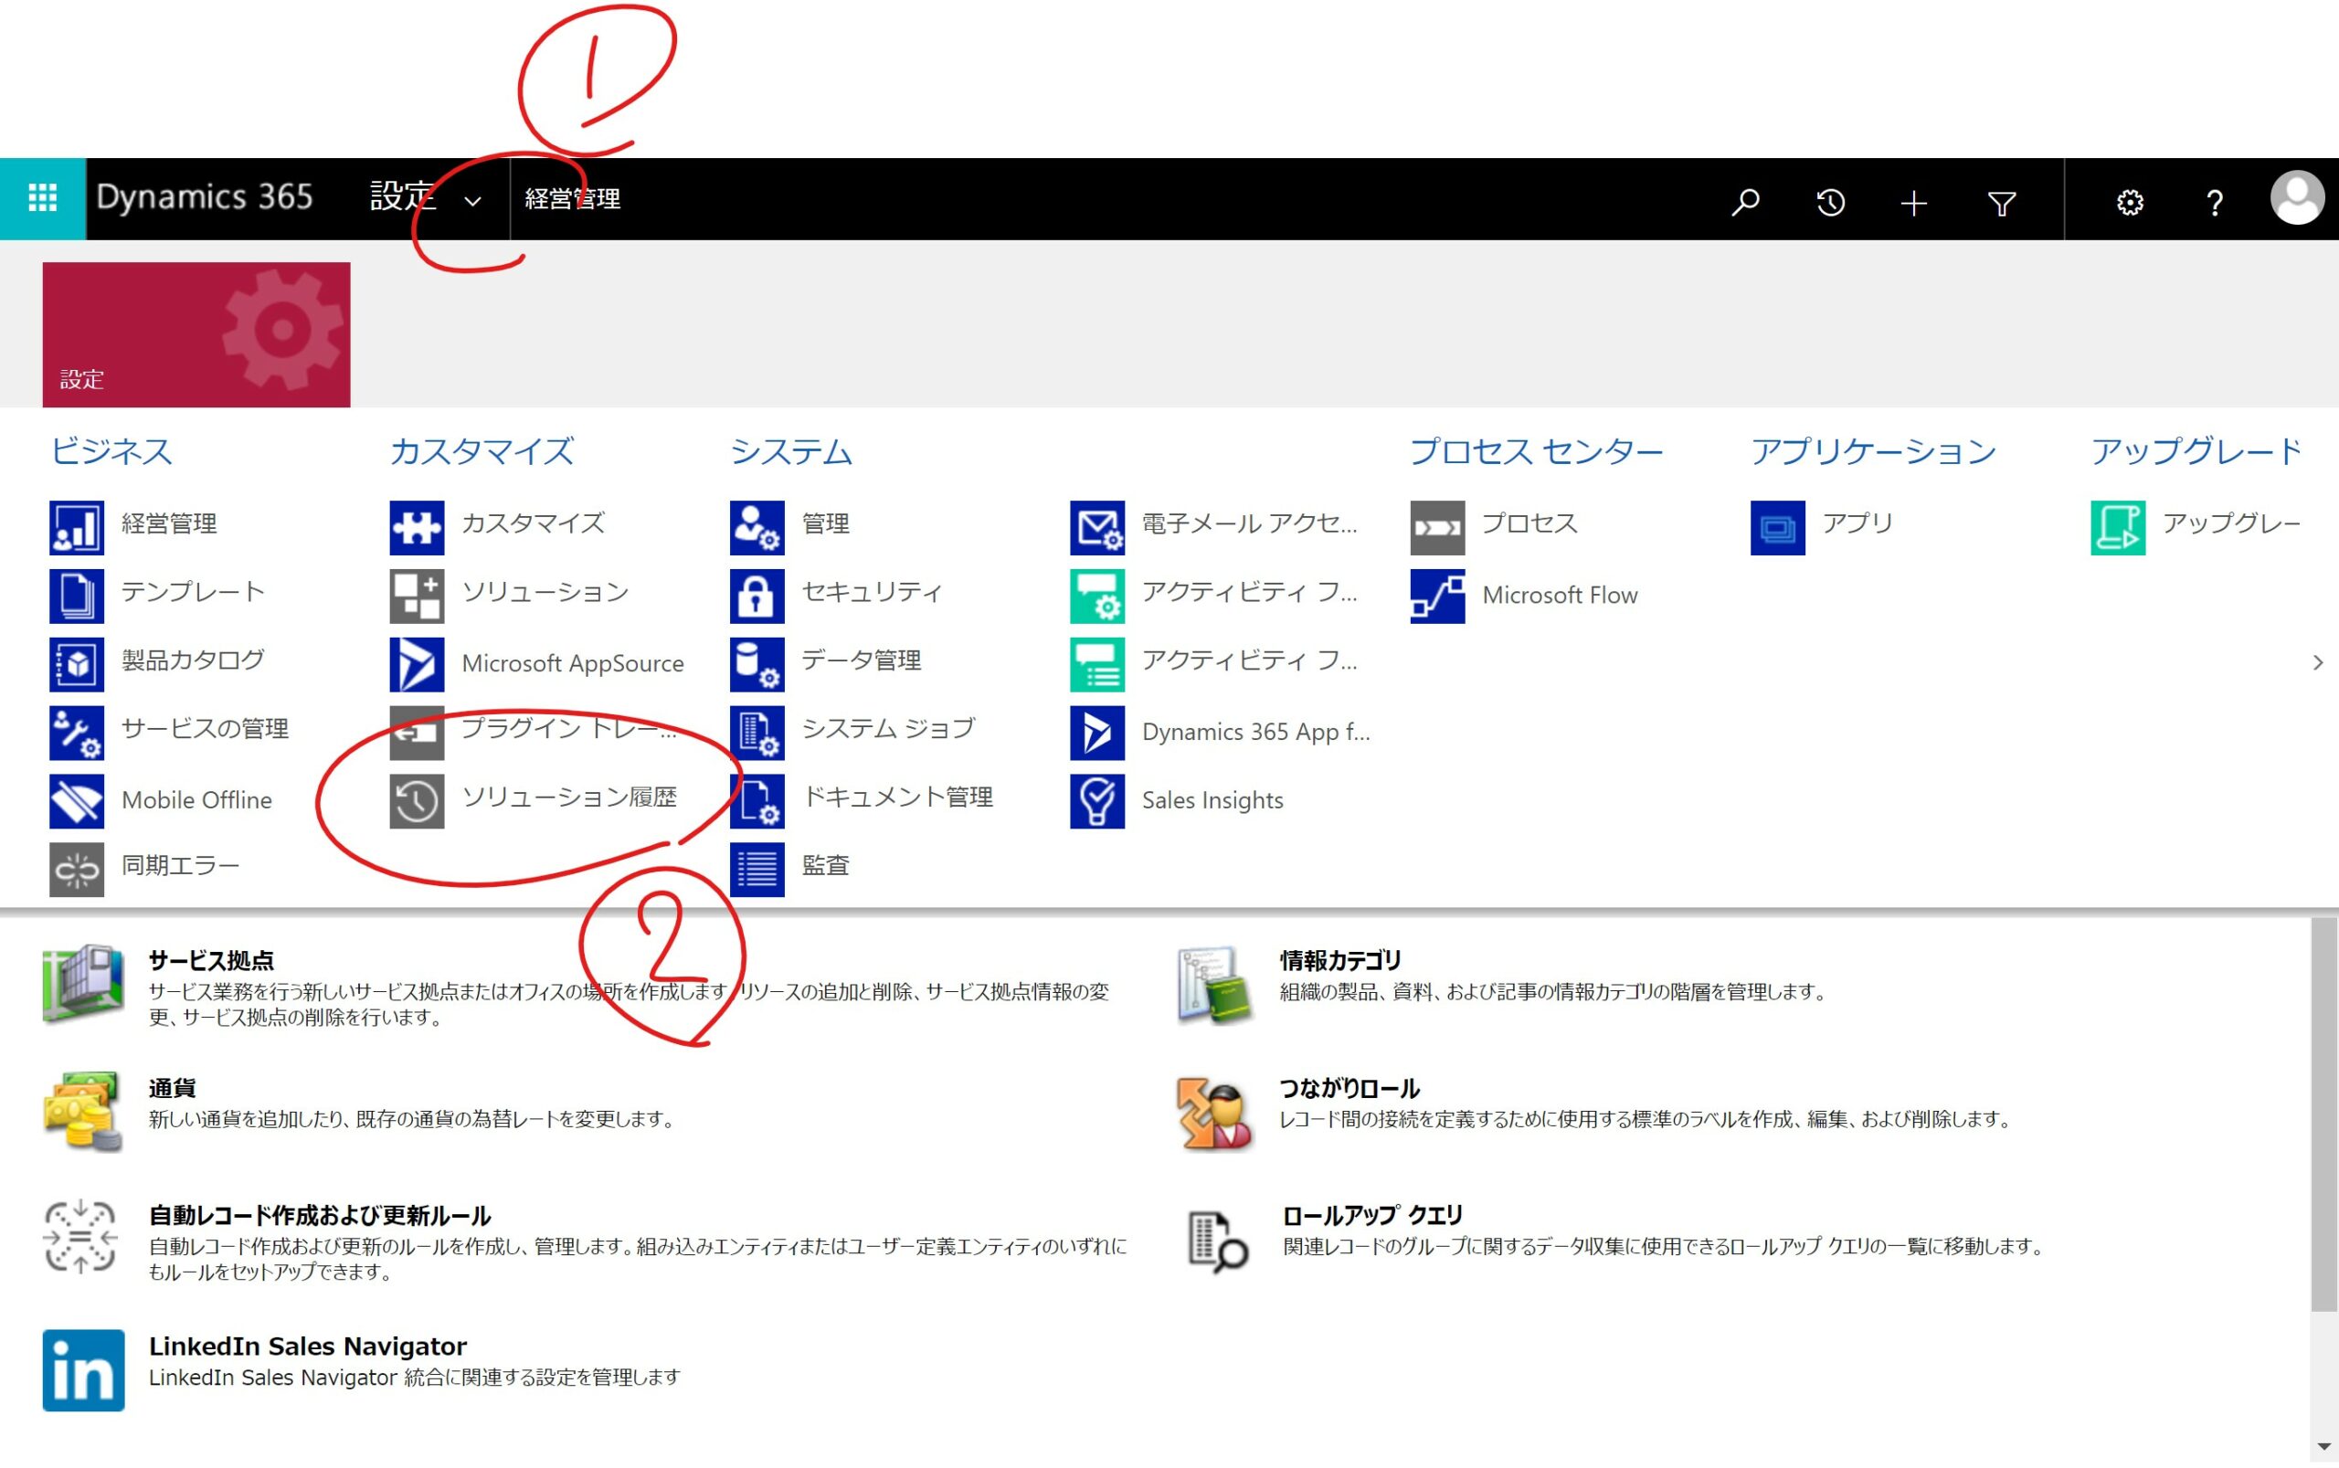Viewport: 2339px width, 1468px height.
Task: Click the 通貨 money icon
Action: click(82, 1111)
